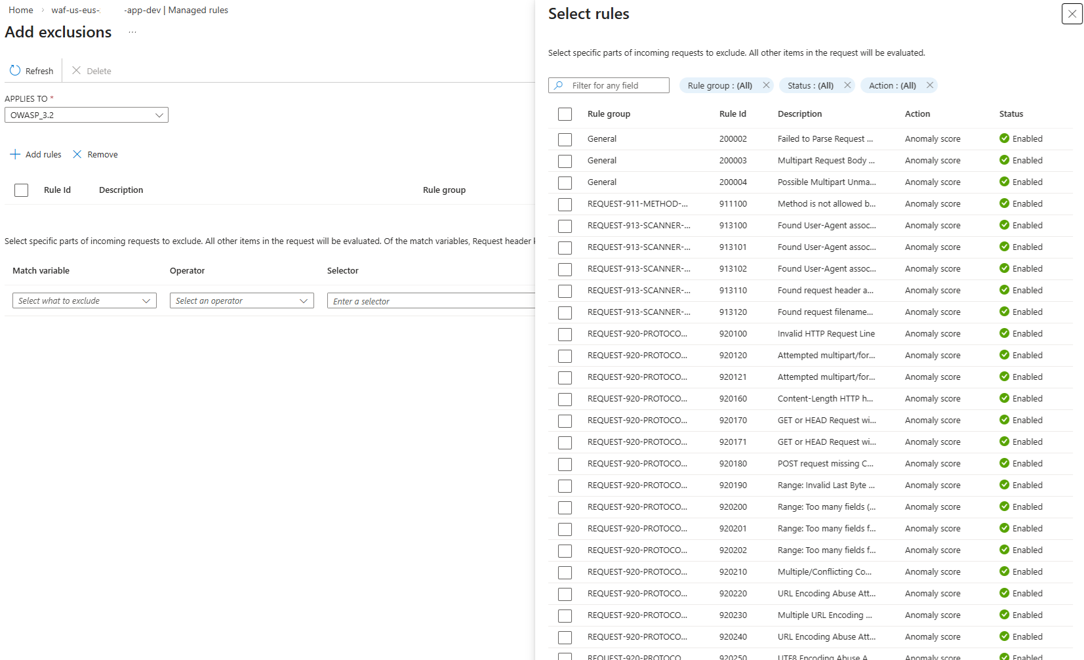Image resolution: width=1084 pixels, height=660 pixels.
Task: Expand the Match variable dropdown
Action: pyautogui.click(x=85, y=301)
